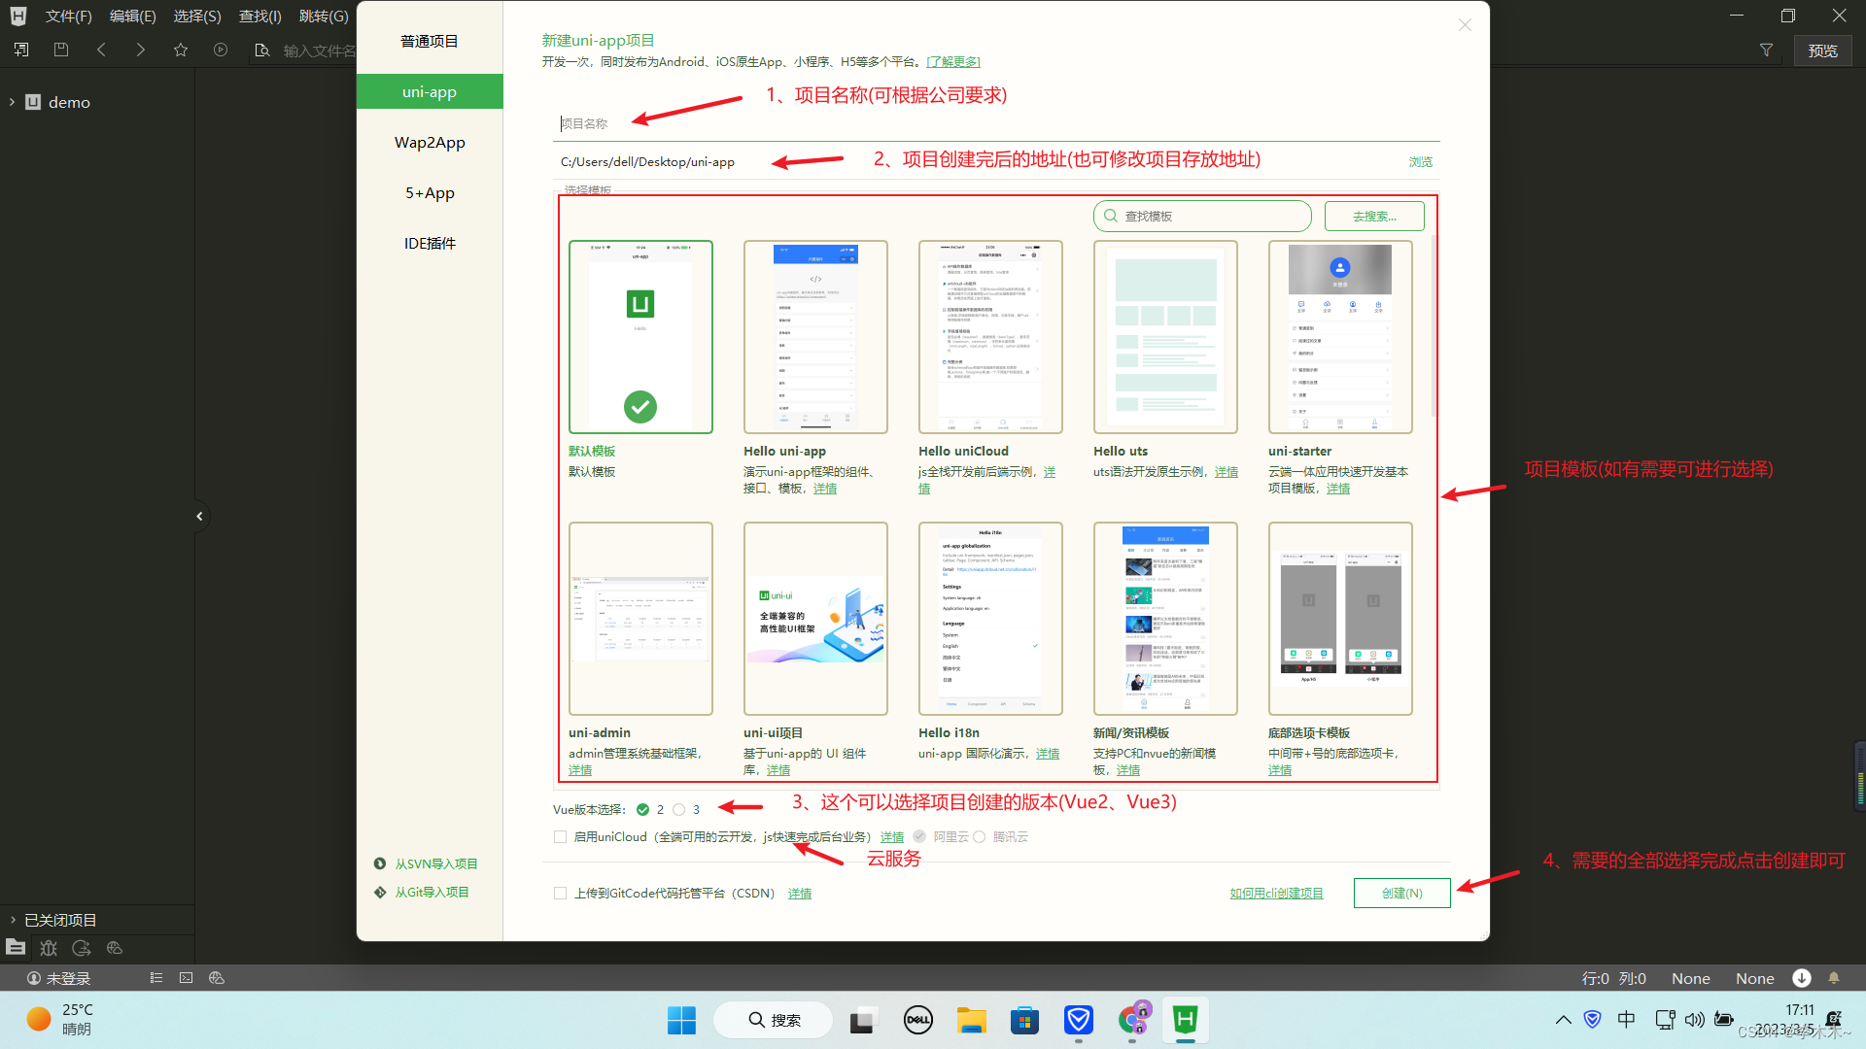Screen dimensions: 1866x1049
Task: Open Microsoft Store from taskbar
Action: coord(1024,1020)
